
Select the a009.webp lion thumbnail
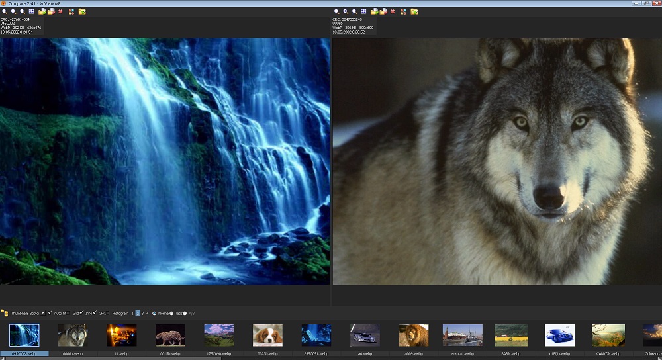(413, 336)
